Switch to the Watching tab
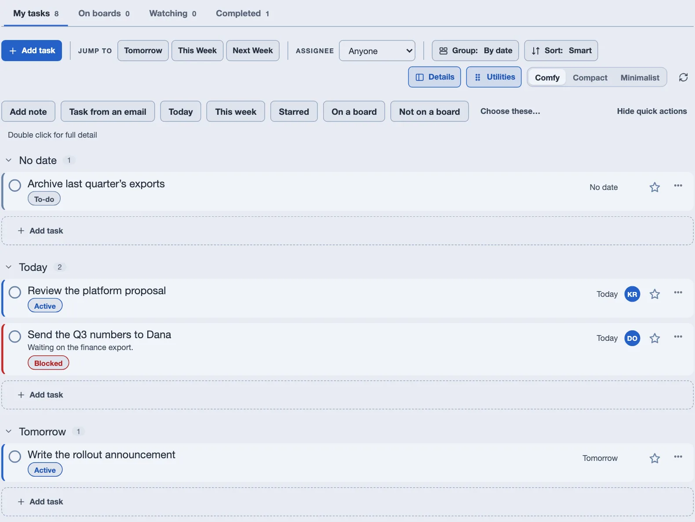Screen dimensions: 695x522 (x=173, y=13)
